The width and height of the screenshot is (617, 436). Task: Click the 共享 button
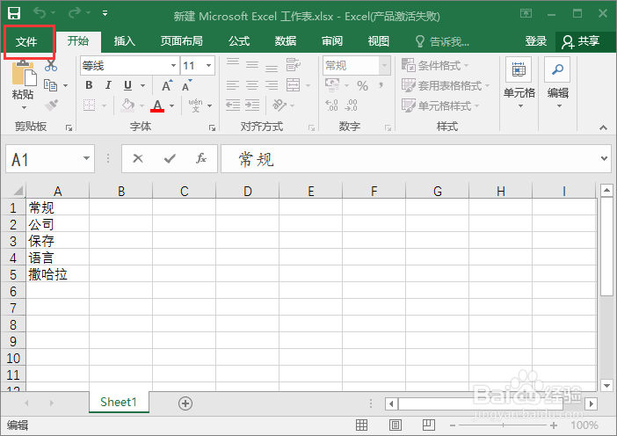tap(581, 41)
